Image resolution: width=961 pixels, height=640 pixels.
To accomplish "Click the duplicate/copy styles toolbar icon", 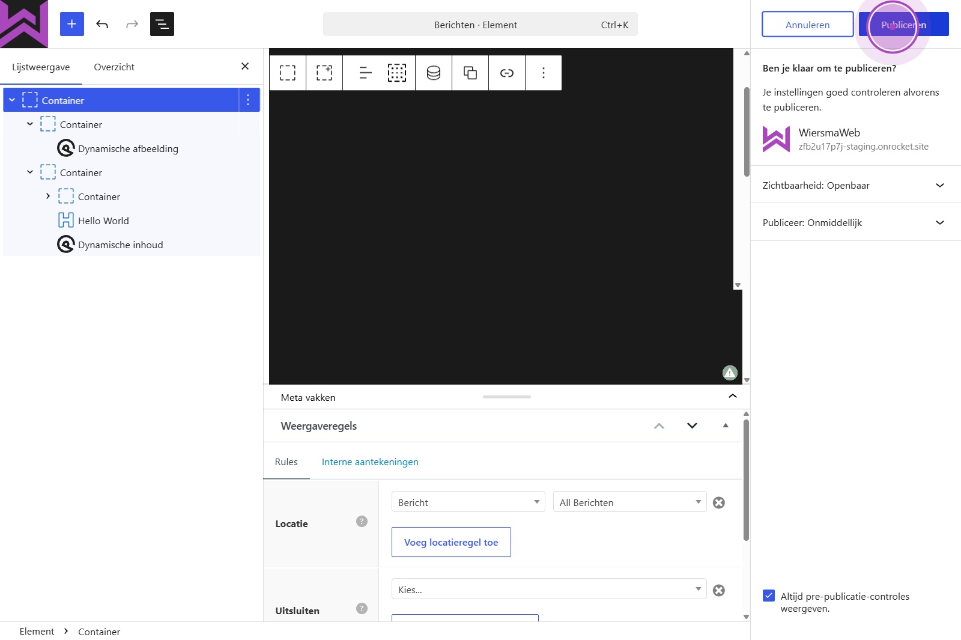I will [470, 73].
